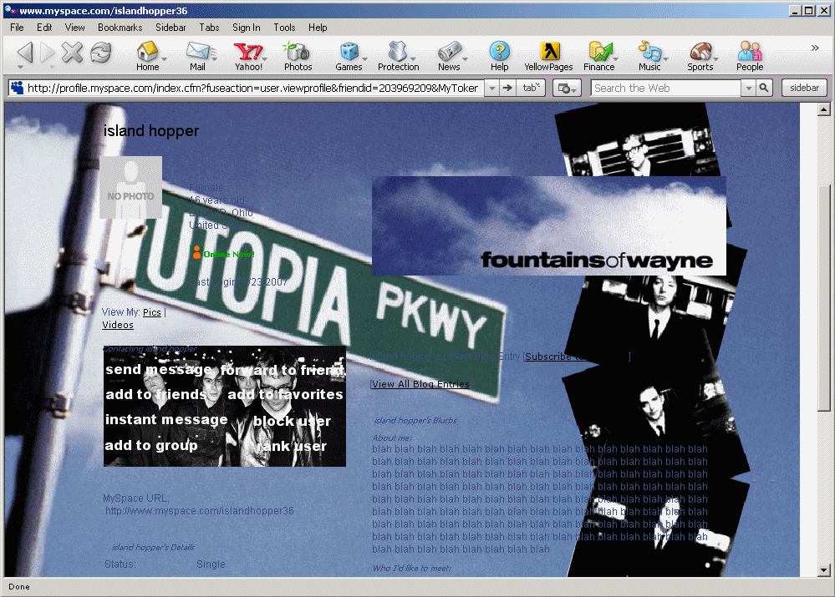Screen dimensions: 835x597
Task: Open the dropdown arrow beside Games
Action: pos(364,58)
